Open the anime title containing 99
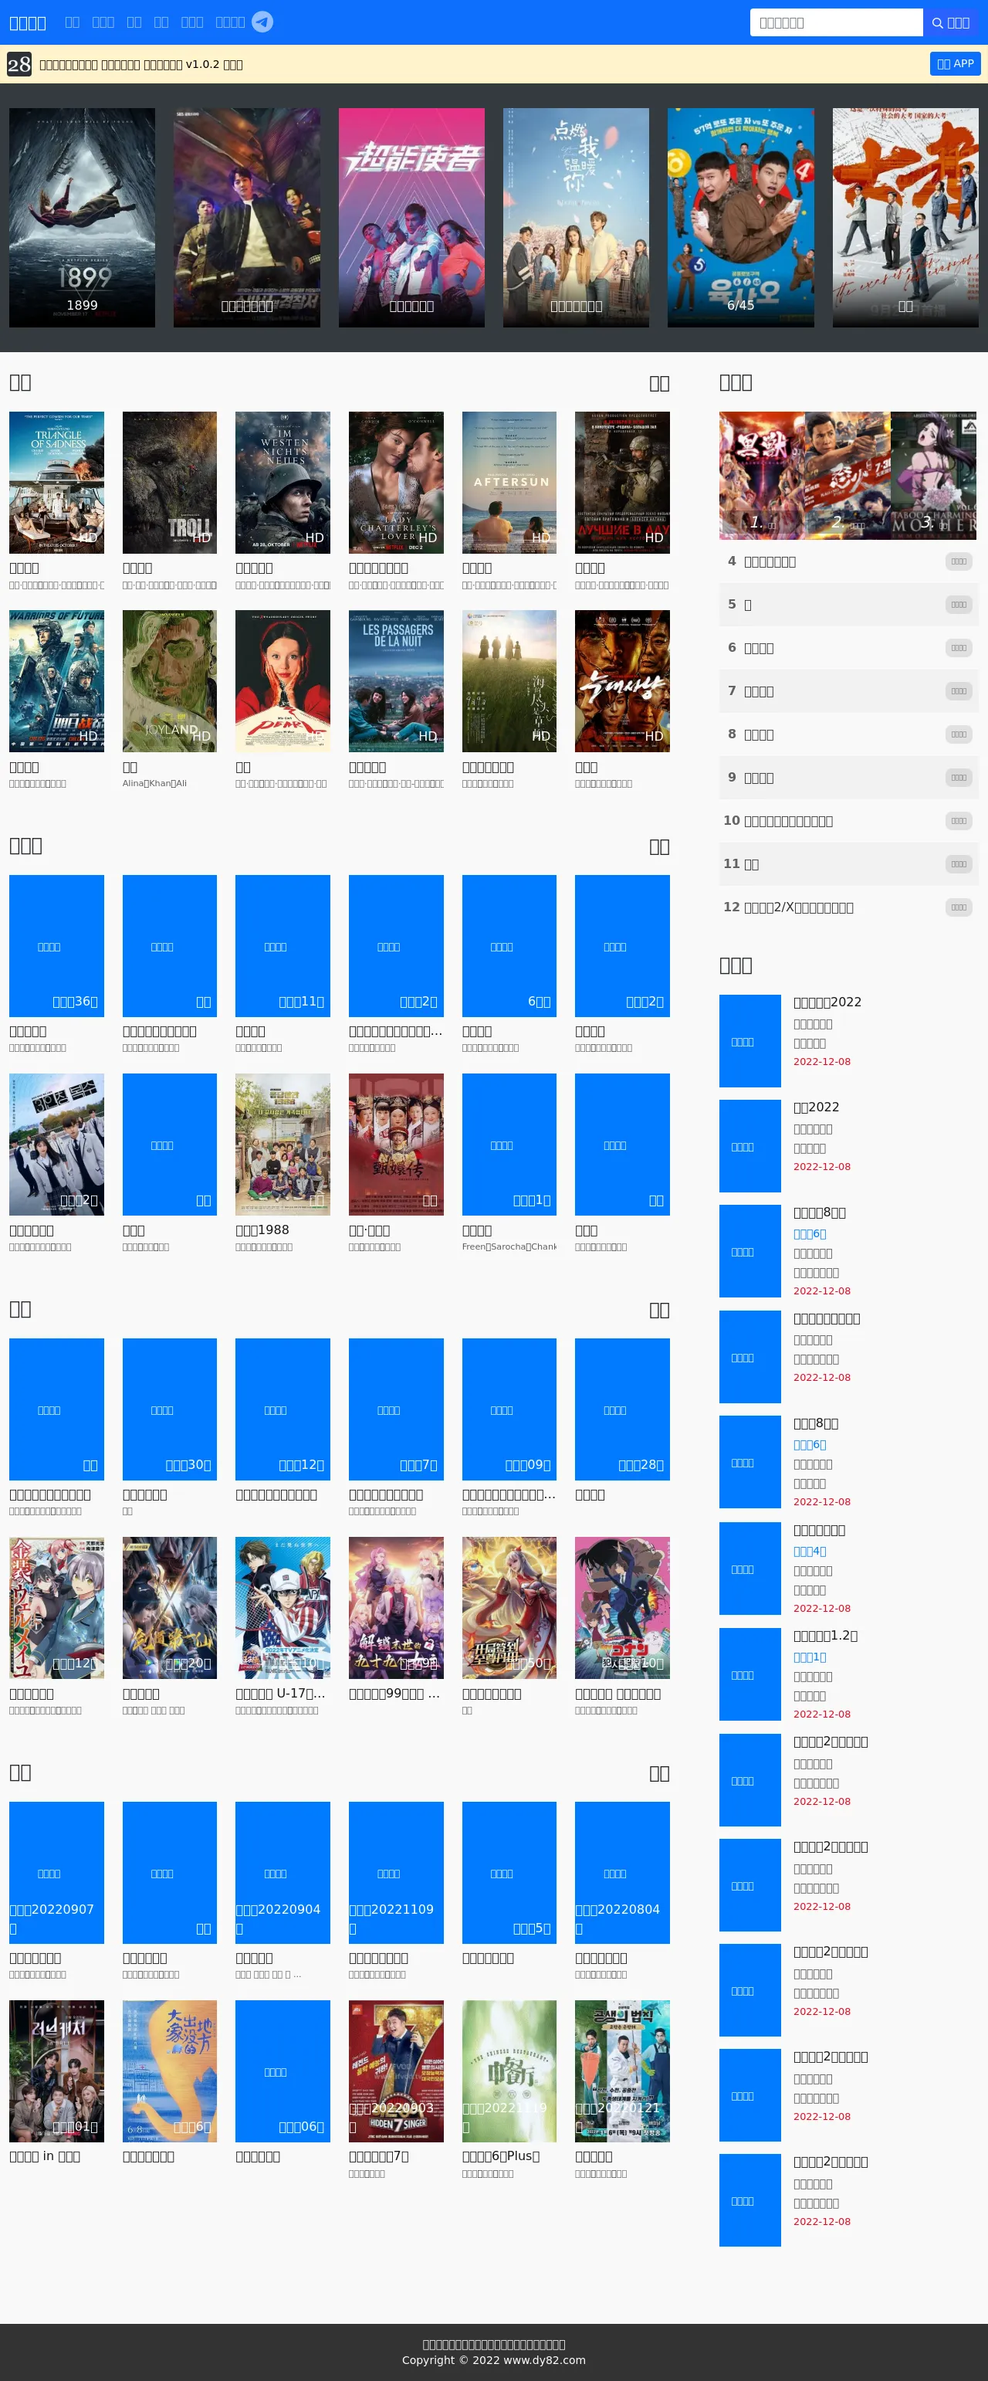 394,1694
